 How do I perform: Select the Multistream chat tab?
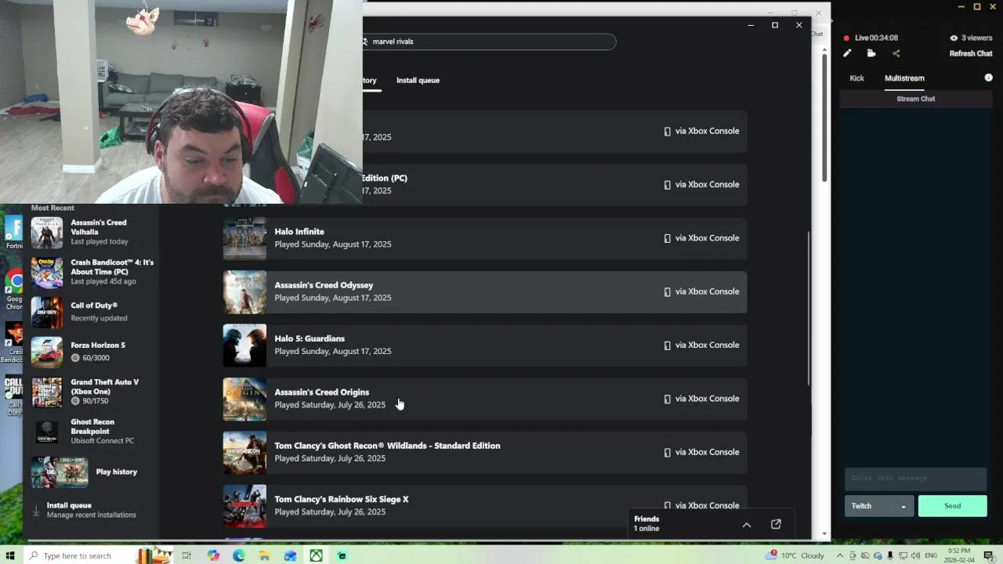tap(904, 78)
